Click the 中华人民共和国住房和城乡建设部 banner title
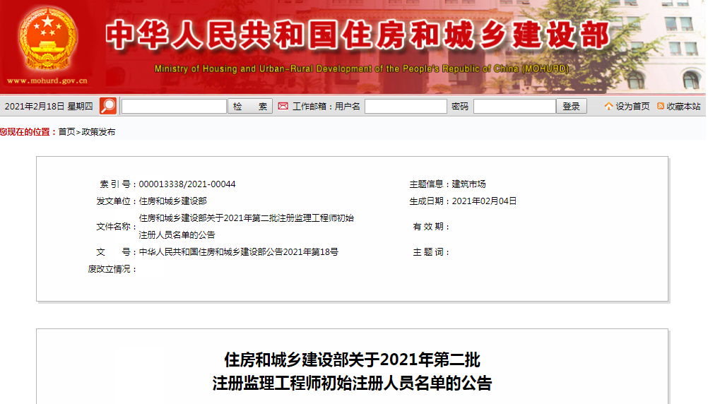The width and height of the screenshot is (708, 404). click(358, 35)
